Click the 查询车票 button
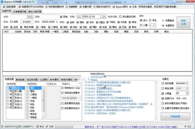 (x=183, y=22)
